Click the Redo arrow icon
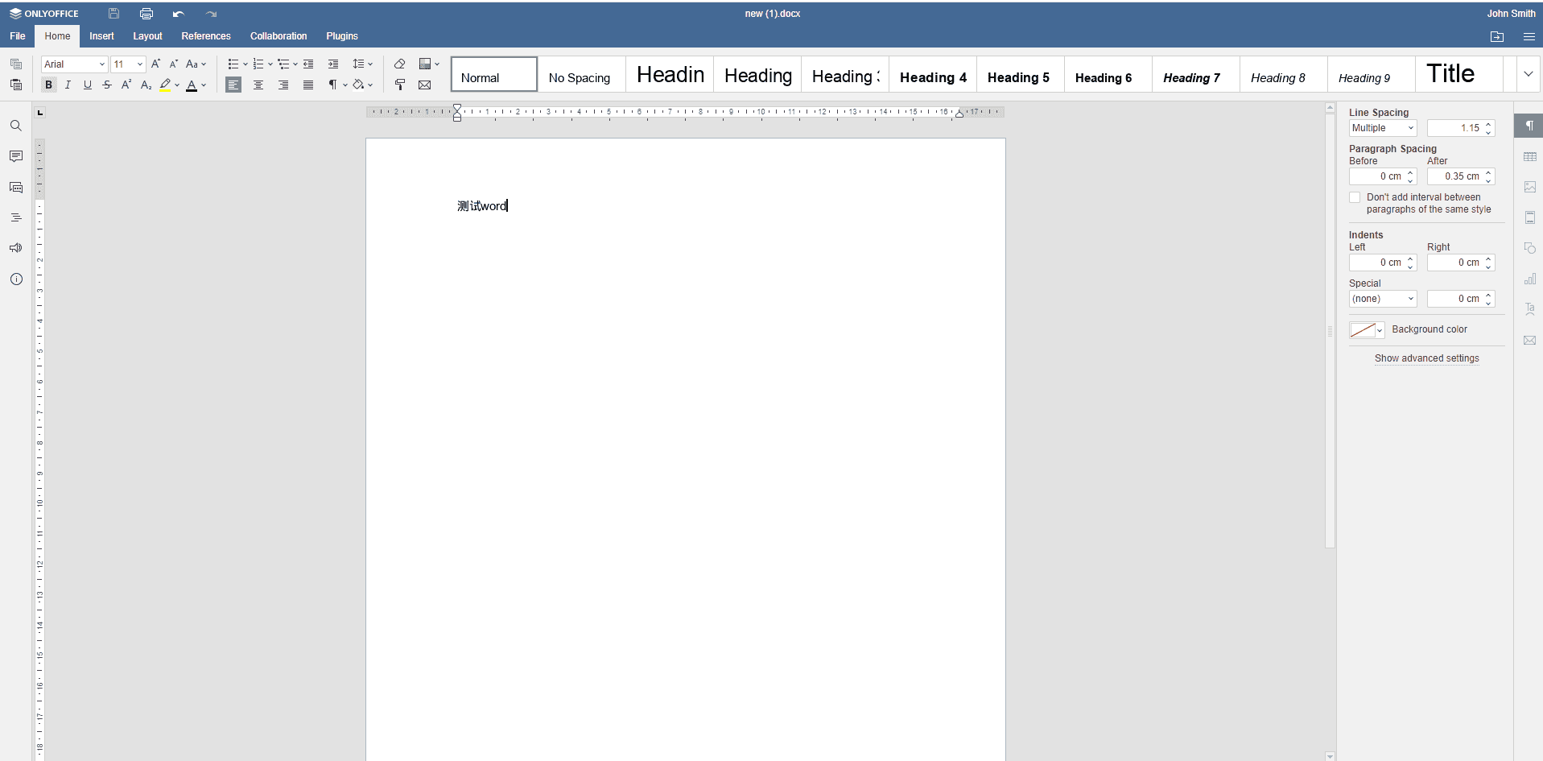The width and height of the screenshot is (1543, 761). point(211,14)
